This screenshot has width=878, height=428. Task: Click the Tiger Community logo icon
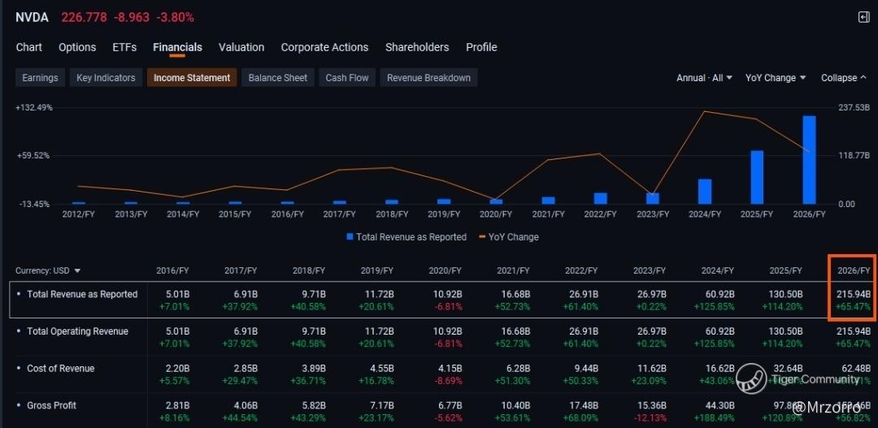[751, 378]
